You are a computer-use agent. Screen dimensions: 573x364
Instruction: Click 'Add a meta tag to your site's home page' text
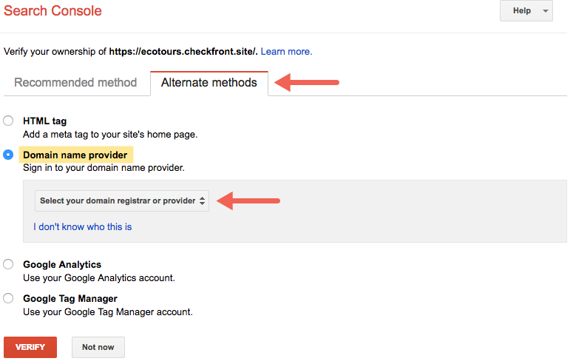point(110,135)
